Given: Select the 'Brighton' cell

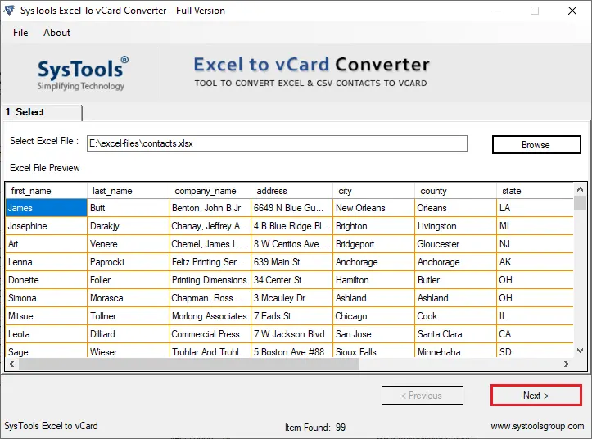Looking at the screenshot, I should click(x=373, y=226).
